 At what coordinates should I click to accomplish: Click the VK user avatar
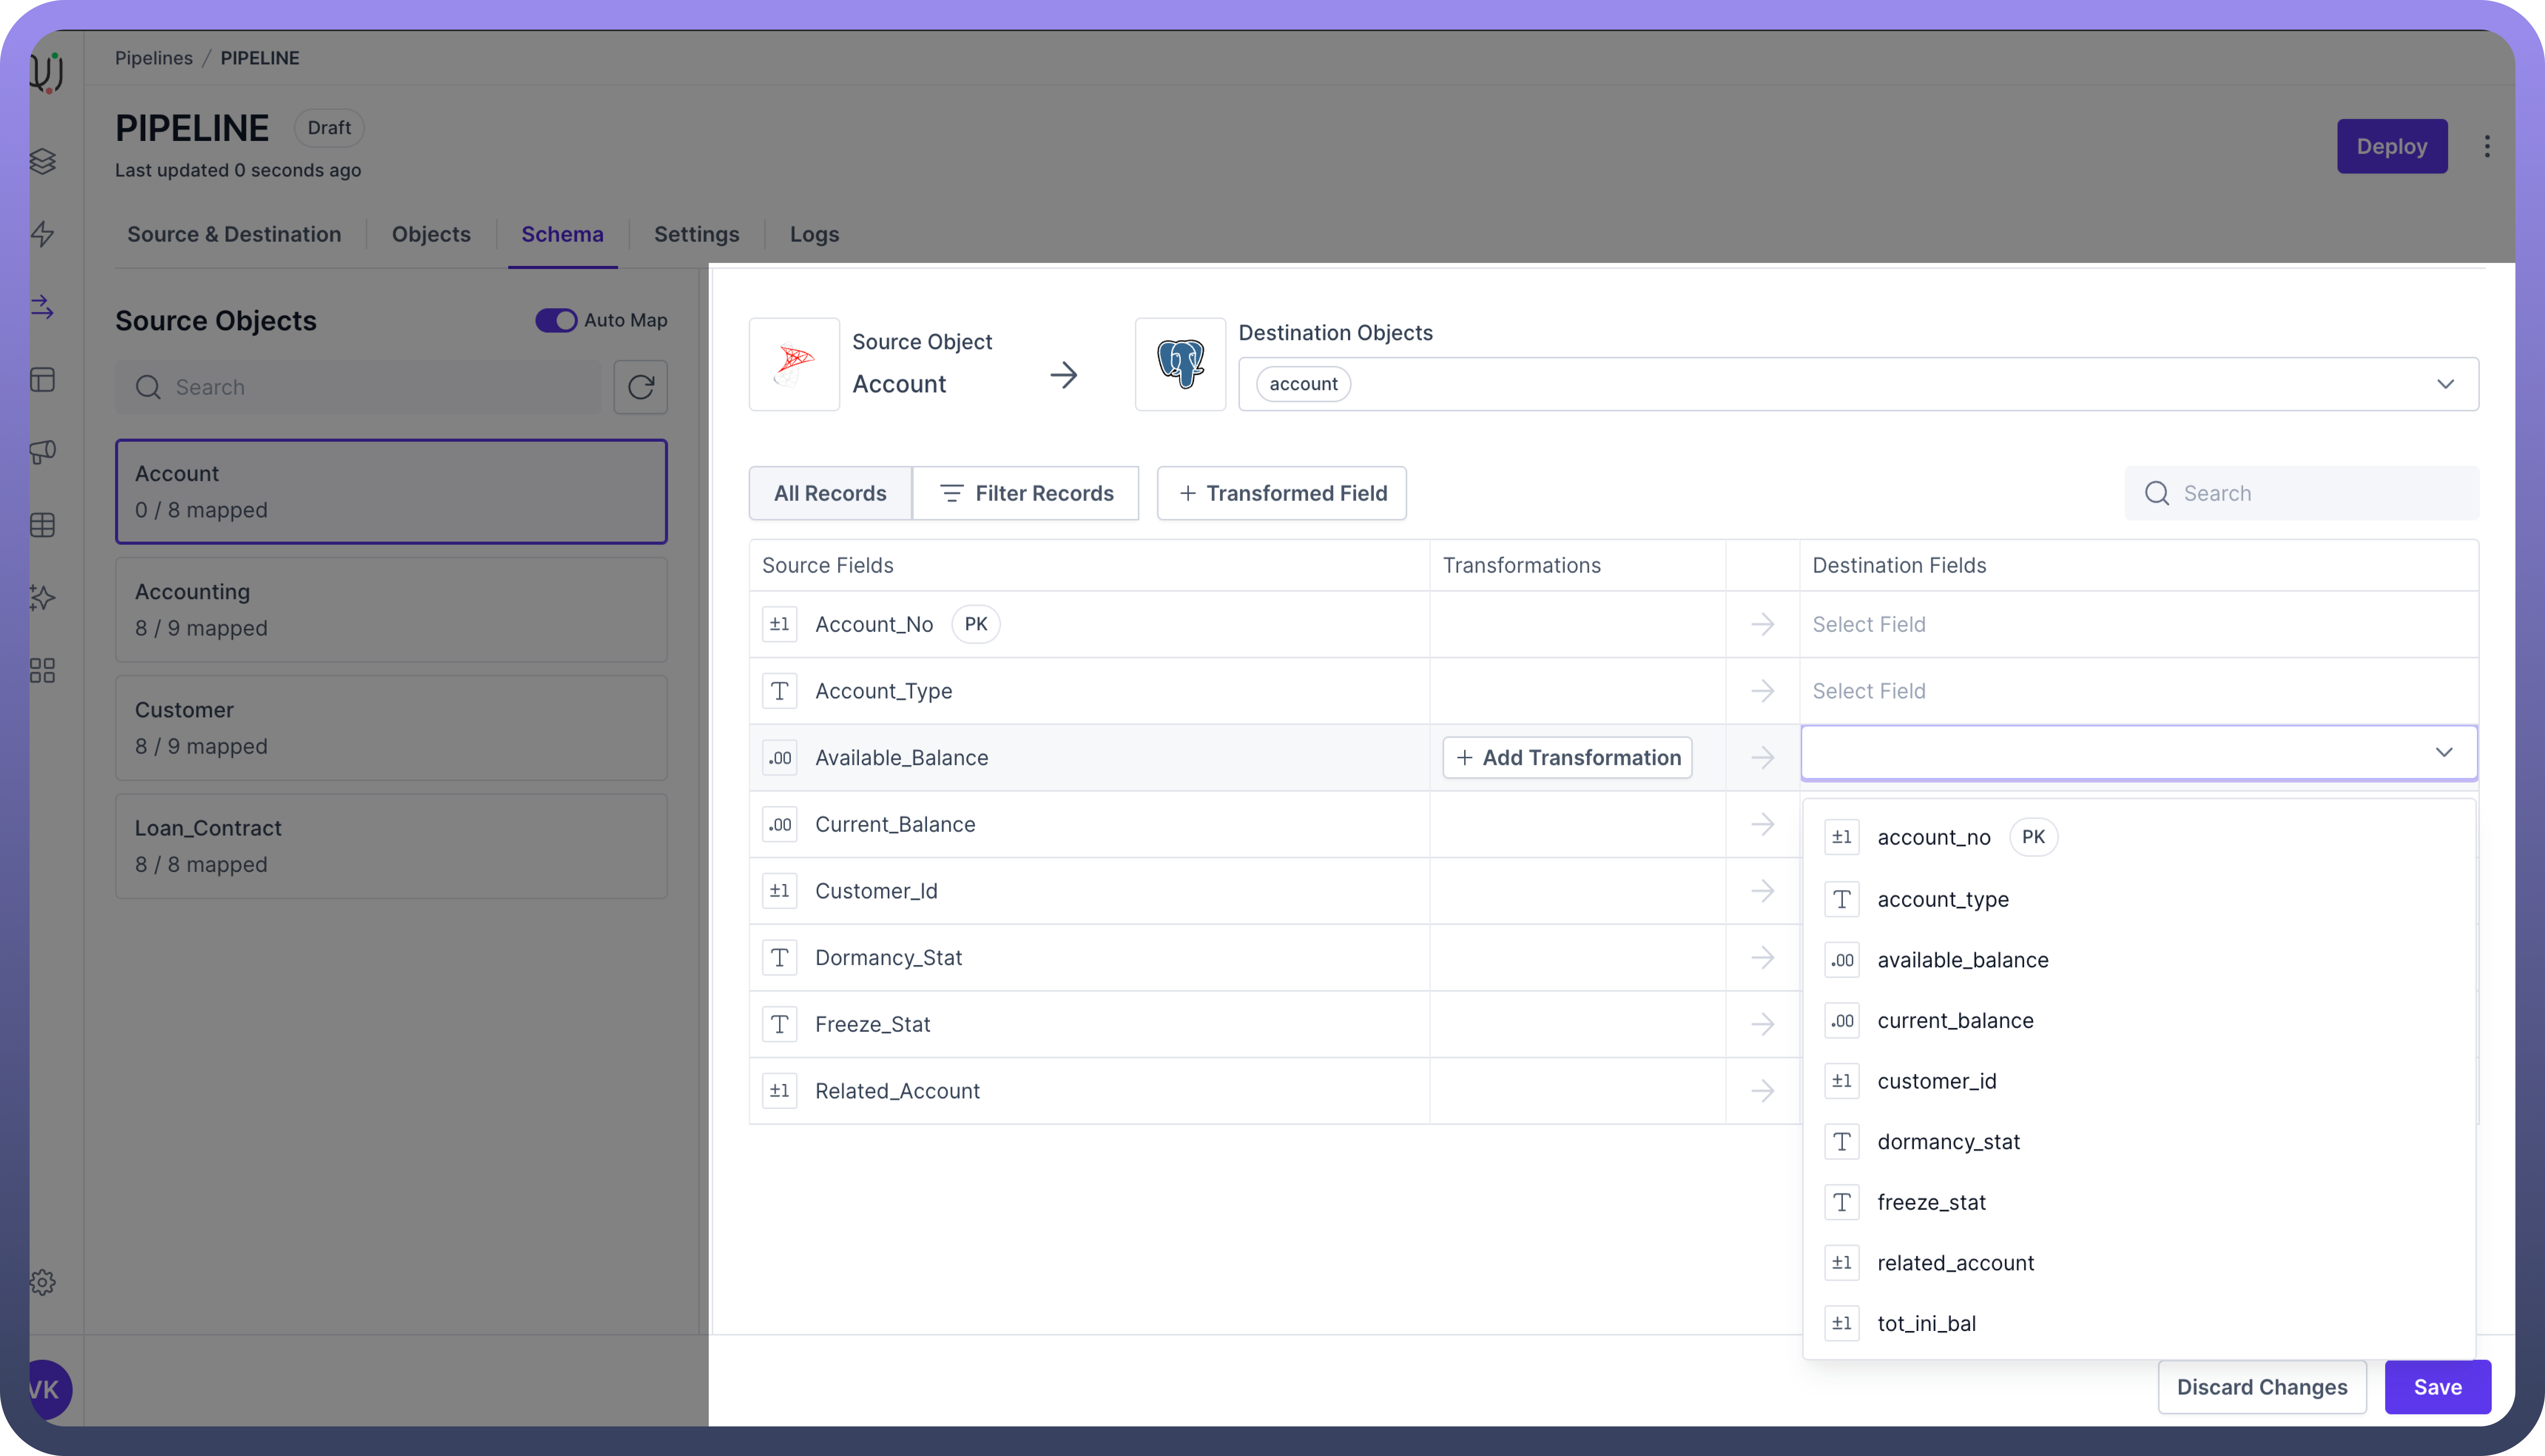(x=46, y=1389)
